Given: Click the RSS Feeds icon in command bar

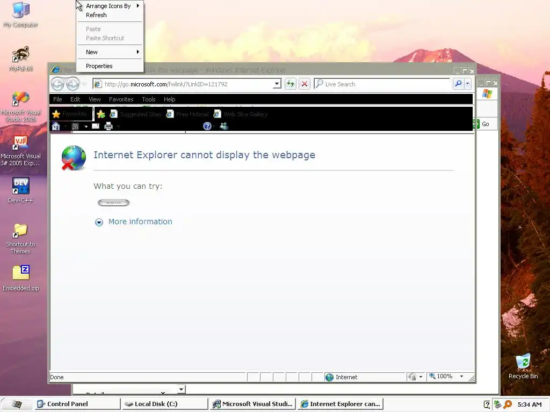Looking at the screenshot, I should tap(75, 126).
